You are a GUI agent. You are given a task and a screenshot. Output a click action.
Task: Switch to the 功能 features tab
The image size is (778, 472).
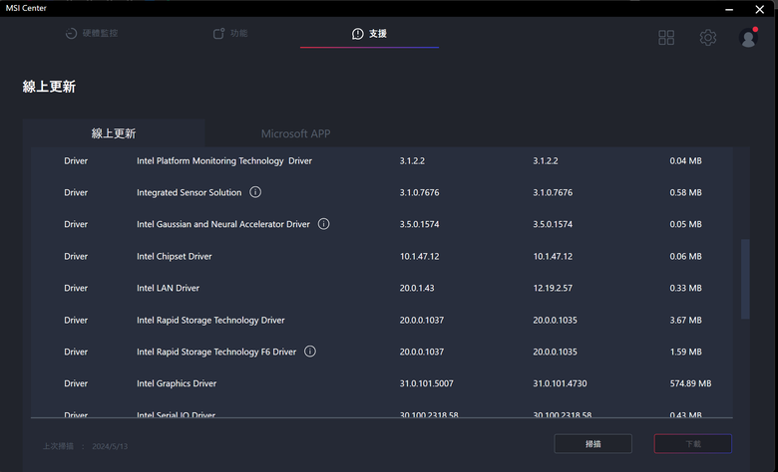click(230, 33)
